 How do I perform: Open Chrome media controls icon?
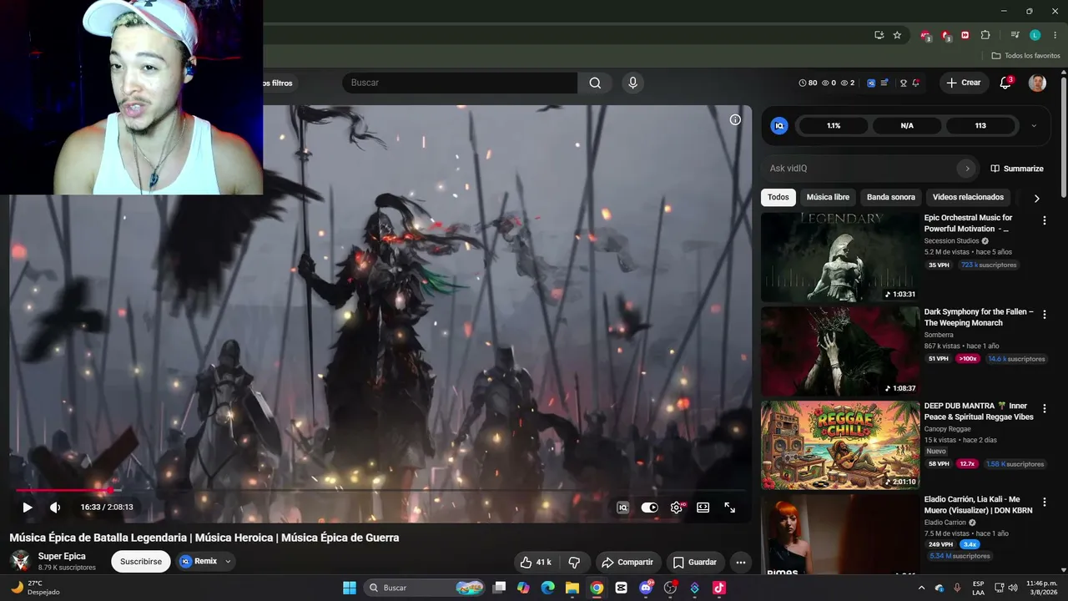click(1015, 35)
